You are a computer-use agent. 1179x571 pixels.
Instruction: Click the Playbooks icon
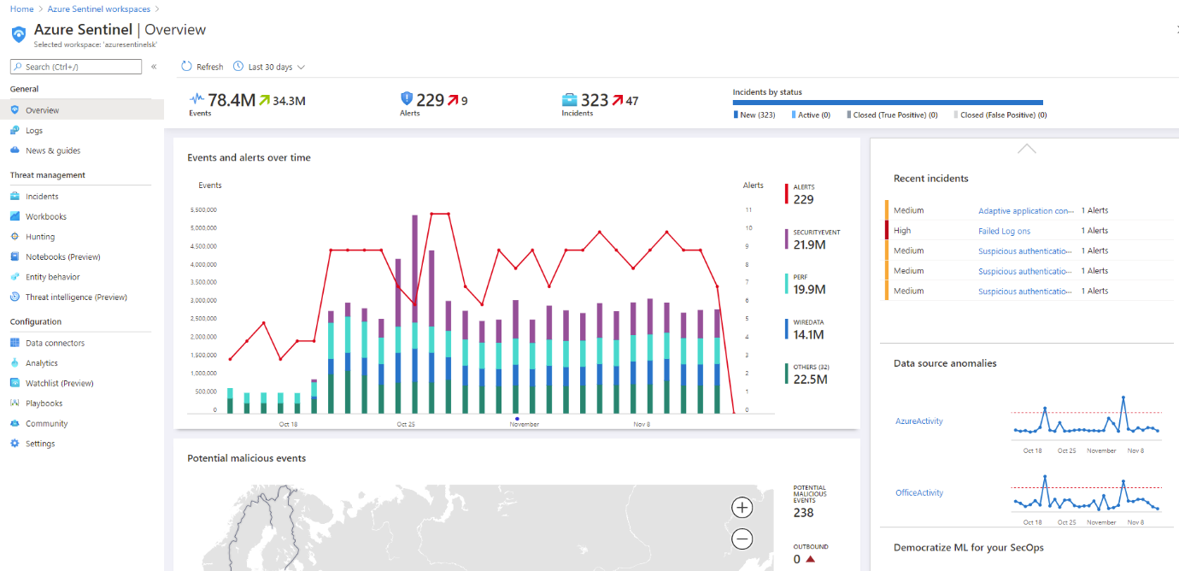click(15, 403)
